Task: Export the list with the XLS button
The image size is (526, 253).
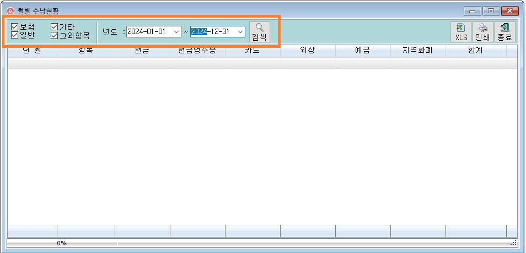Action: click(x=461, y=32)
